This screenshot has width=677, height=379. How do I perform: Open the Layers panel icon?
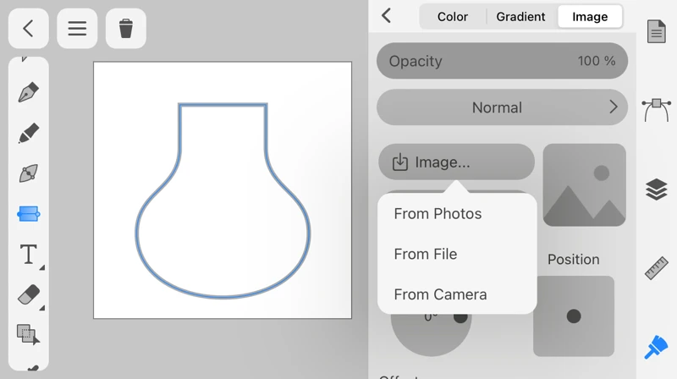(657, 189)
